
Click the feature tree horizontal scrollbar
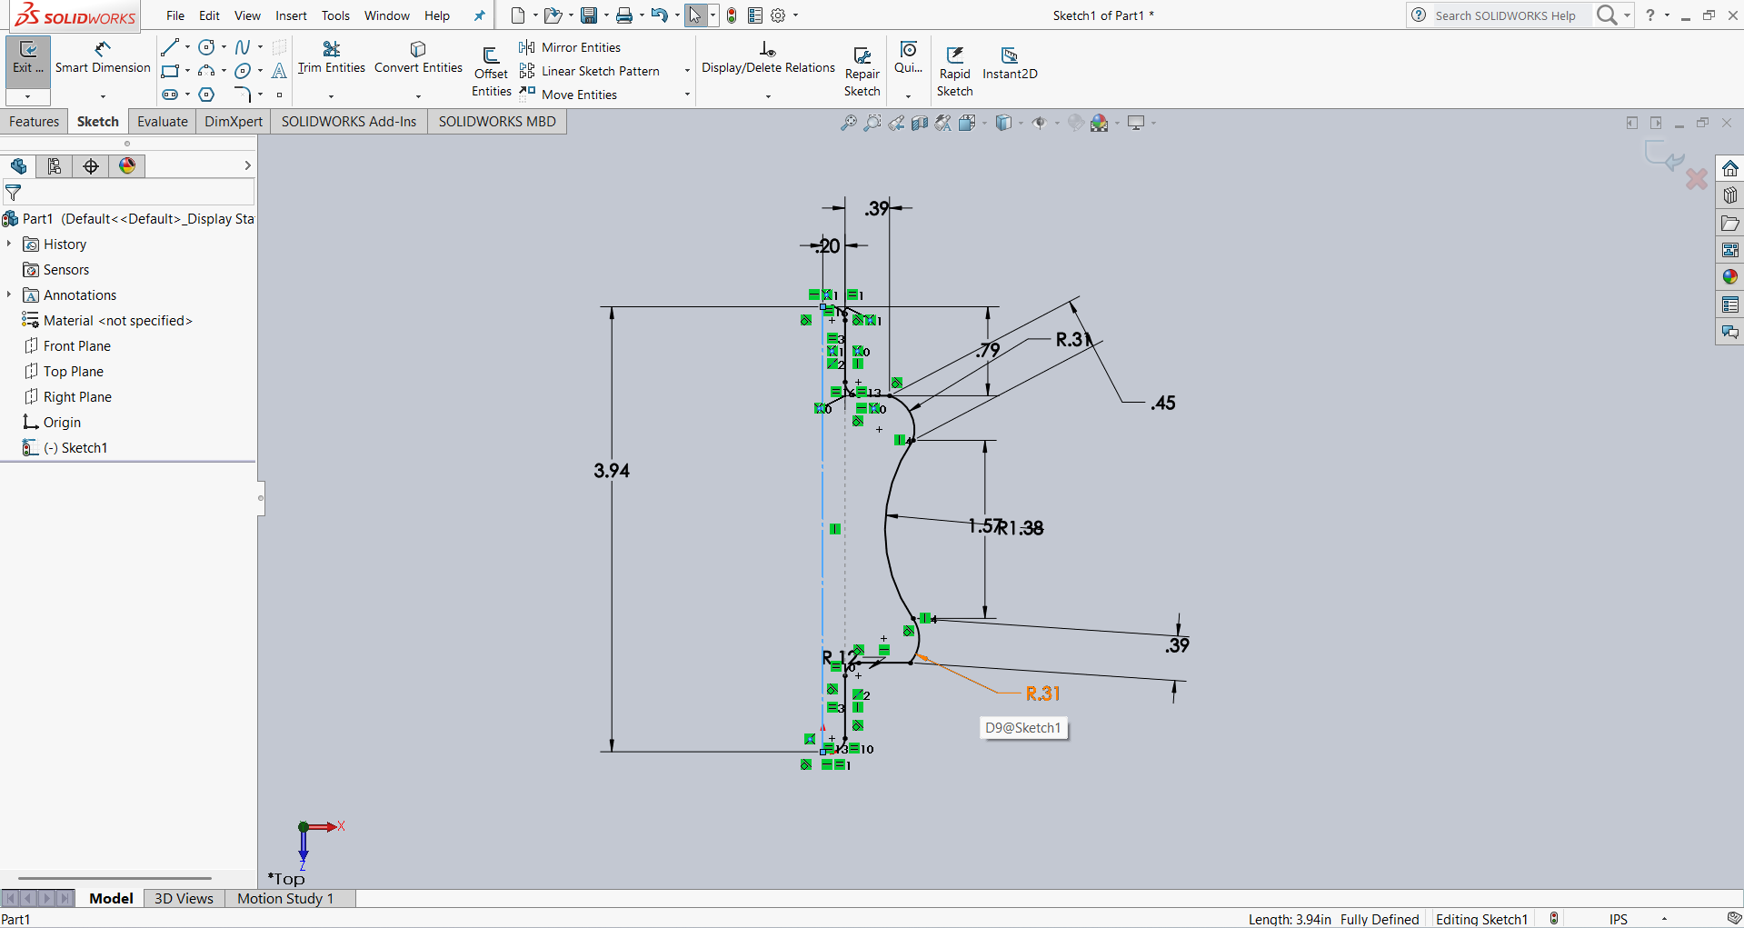[115, 878]
